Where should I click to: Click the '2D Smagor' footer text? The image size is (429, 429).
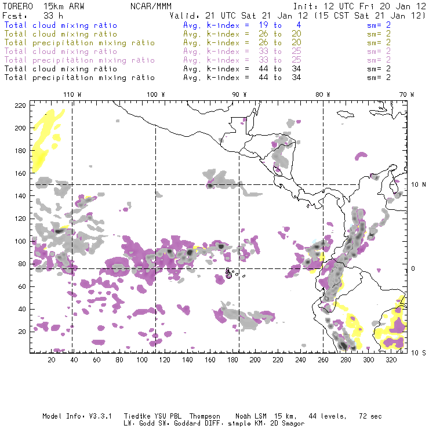pos(288,424)
